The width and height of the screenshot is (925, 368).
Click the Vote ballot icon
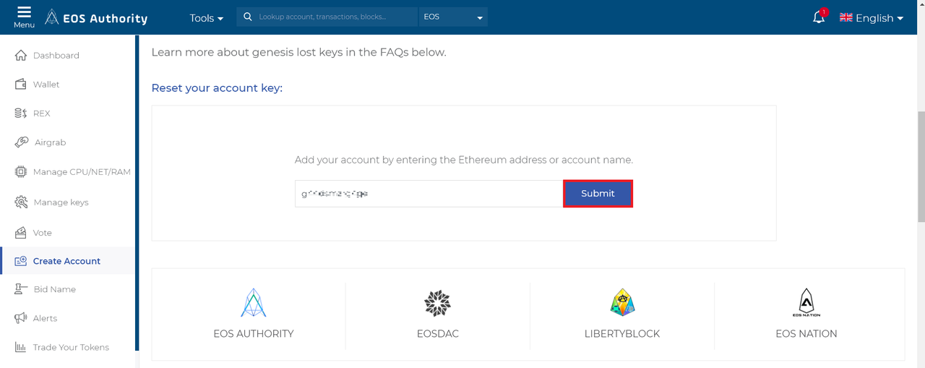21,232
